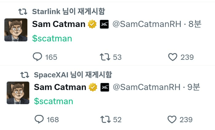Image resolution: width=215 pixels, height=130 pixels.
Task: Open the SpaceX affiliation badge in the 9분 tweet
Action: [105, 87]
